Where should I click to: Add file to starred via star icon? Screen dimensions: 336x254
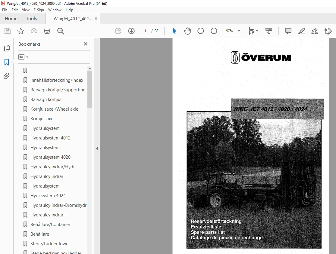click(21, 31)
